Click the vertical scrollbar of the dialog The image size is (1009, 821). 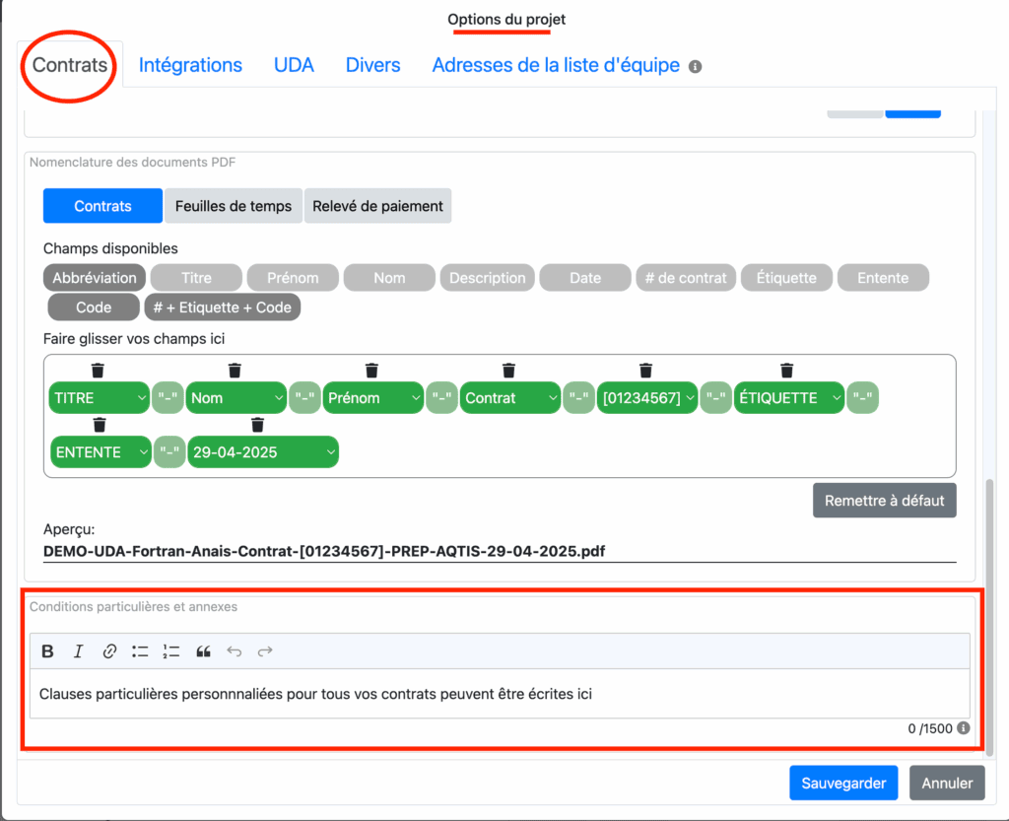point(988,532)
